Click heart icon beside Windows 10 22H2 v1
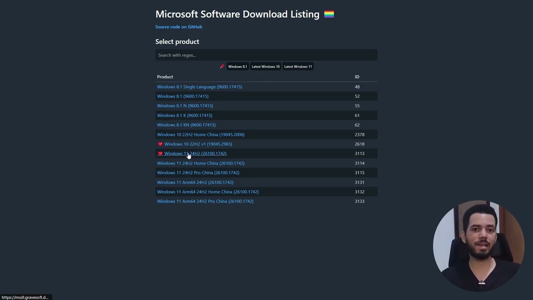 tap(160, 144)
